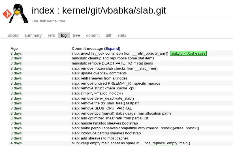
Task: Open the kernel/git/vbabka/slab.git repository link
Action: tap(114, 10)
